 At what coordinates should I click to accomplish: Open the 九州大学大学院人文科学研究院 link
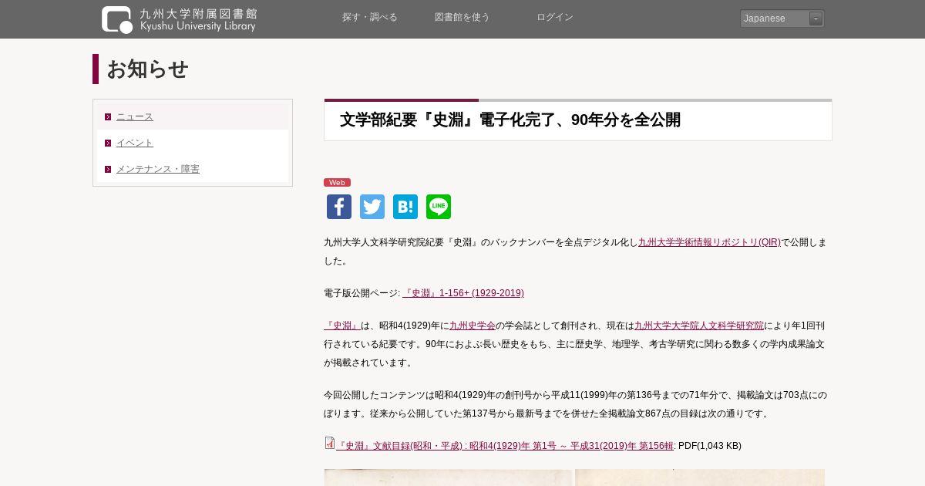coord(699,326)
